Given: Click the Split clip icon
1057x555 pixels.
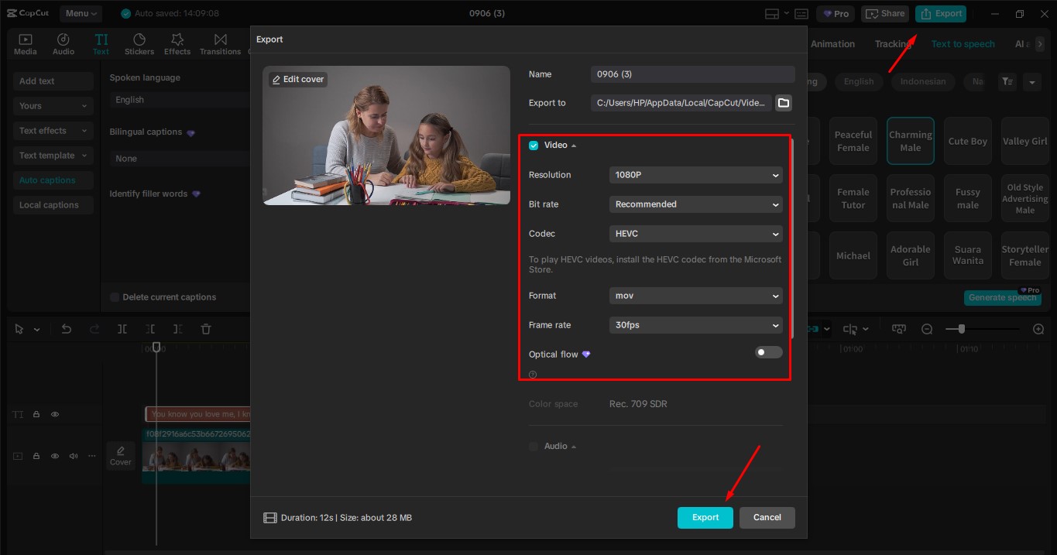Looking at the screenshot, I should 122,328.
